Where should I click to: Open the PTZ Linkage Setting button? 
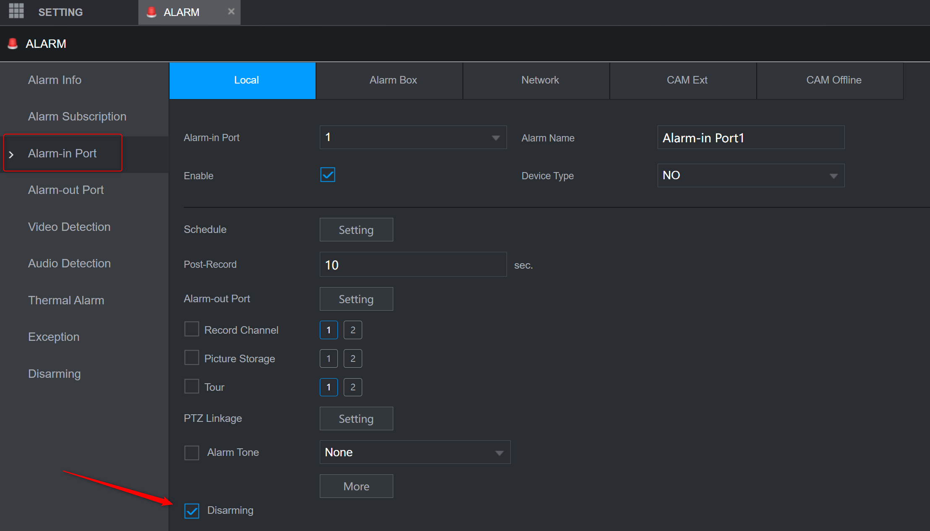[356, 419]
